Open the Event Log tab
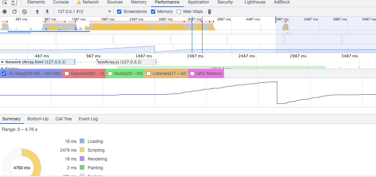 88,119
